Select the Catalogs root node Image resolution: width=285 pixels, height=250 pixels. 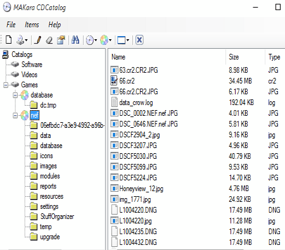pos(22,54)
